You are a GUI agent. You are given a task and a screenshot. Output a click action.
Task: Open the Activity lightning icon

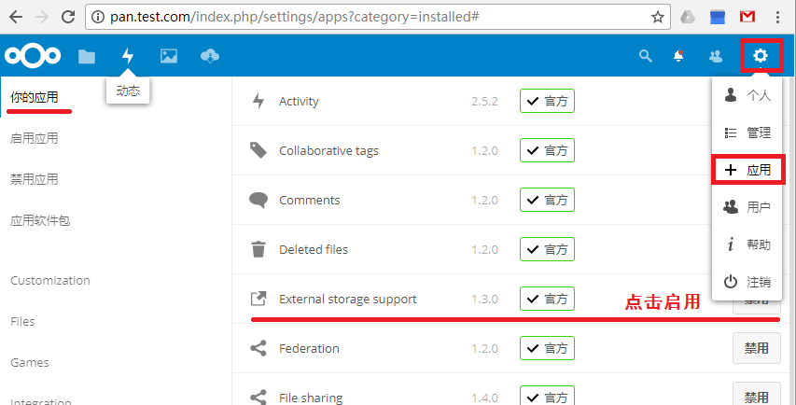coord(128,56)
